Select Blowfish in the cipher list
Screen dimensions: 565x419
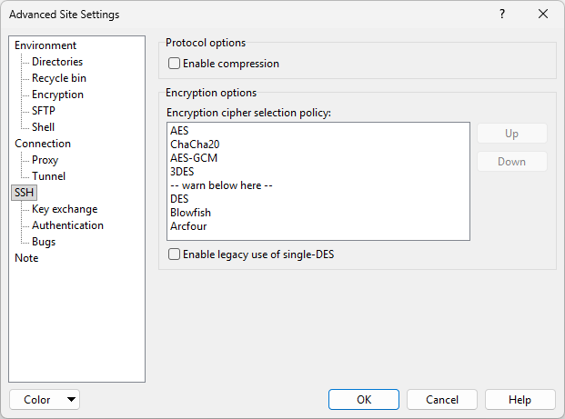click(190, 213)
